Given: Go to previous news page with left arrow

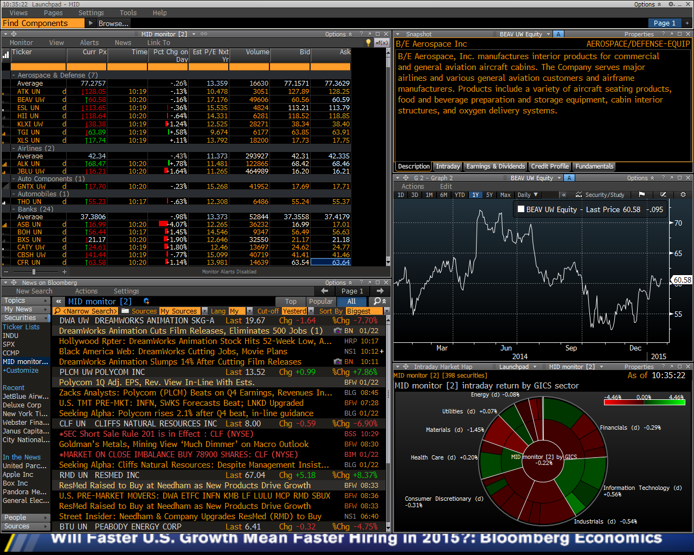Looking at the screenshot, I should coord(325,291).
